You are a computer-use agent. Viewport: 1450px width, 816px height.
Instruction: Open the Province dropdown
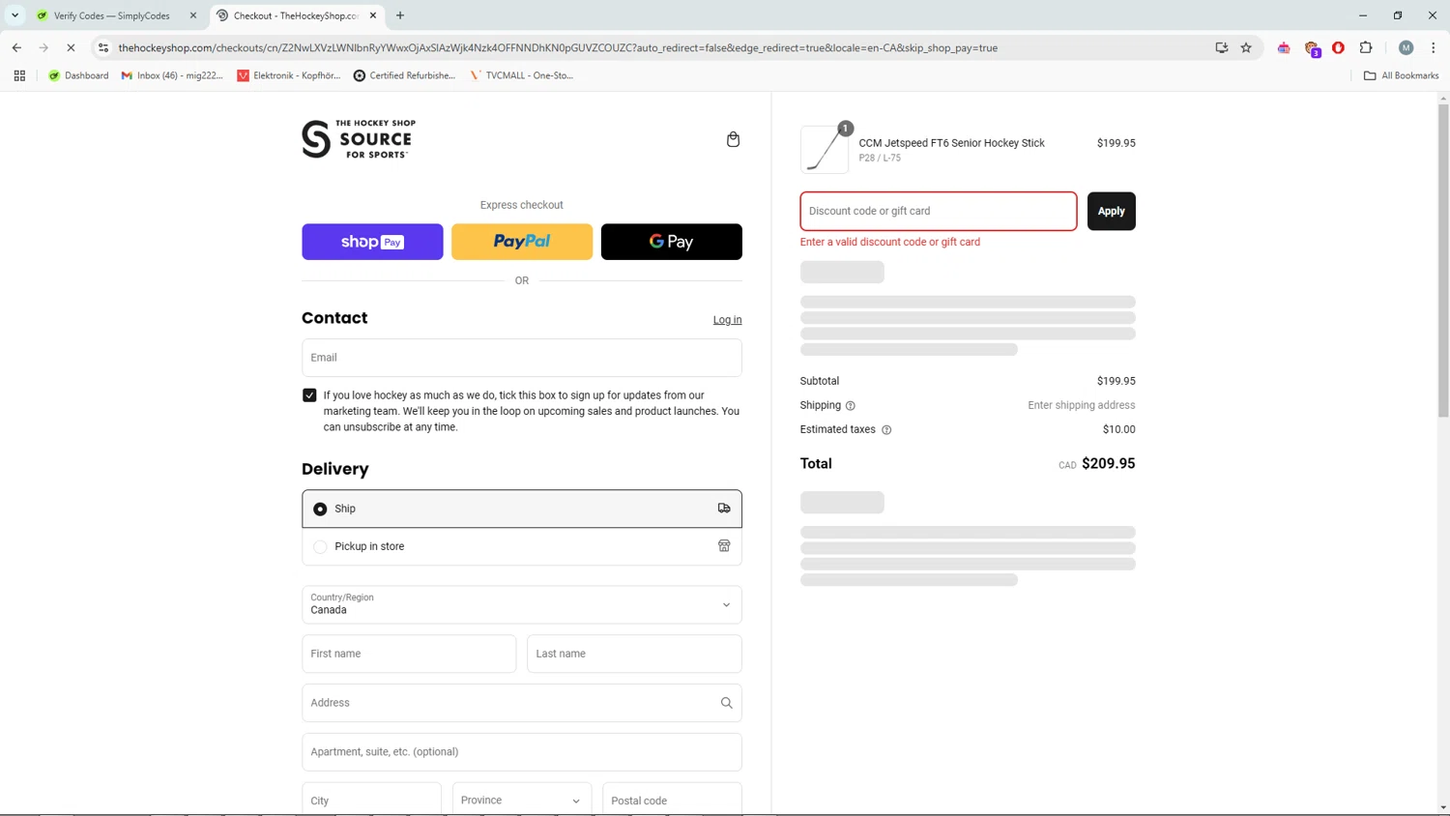tap(522, 800)
